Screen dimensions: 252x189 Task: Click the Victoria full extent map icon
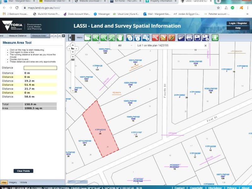[x=88, y=37]
